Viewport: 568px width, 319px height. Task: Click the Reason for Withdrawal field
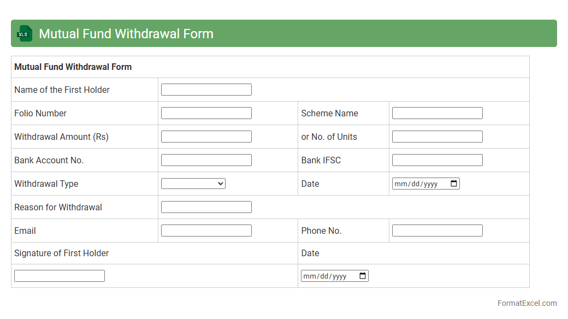click(206, 207)
